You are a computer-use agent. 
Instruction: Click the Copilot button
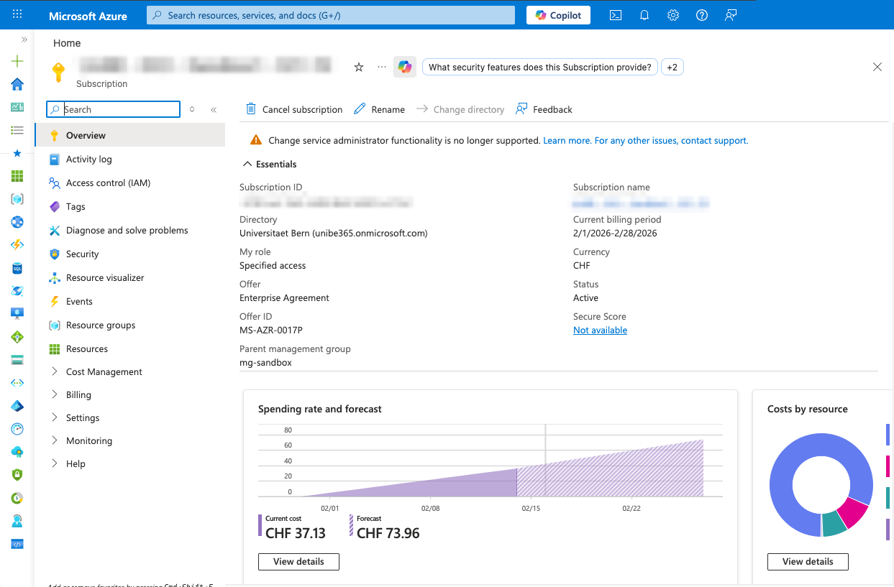click(x=558, y=15)
